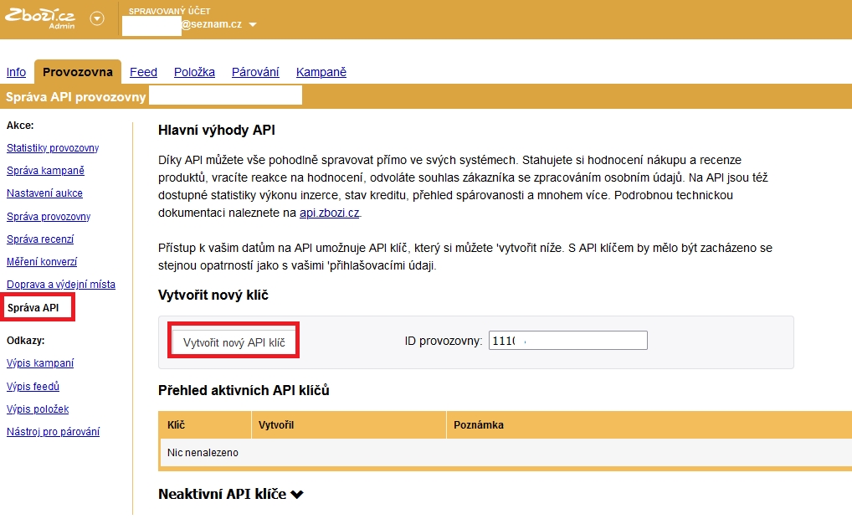Viewport: 852px width, 519px height.
Task: Follow the api.zbozi.cz documentation link
Action: pos(329,213)
